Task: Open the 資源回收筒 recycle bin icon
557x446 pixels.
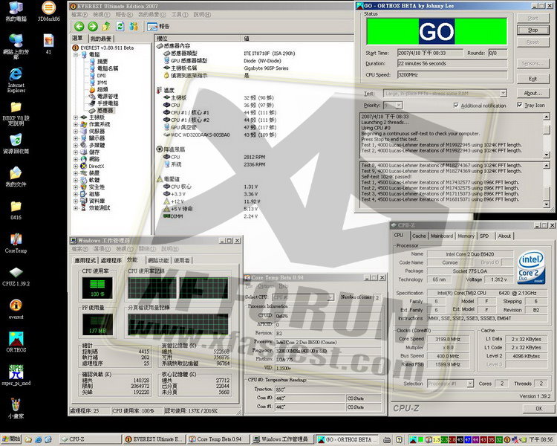Action: pyautogui.click(x=16, y=143)
